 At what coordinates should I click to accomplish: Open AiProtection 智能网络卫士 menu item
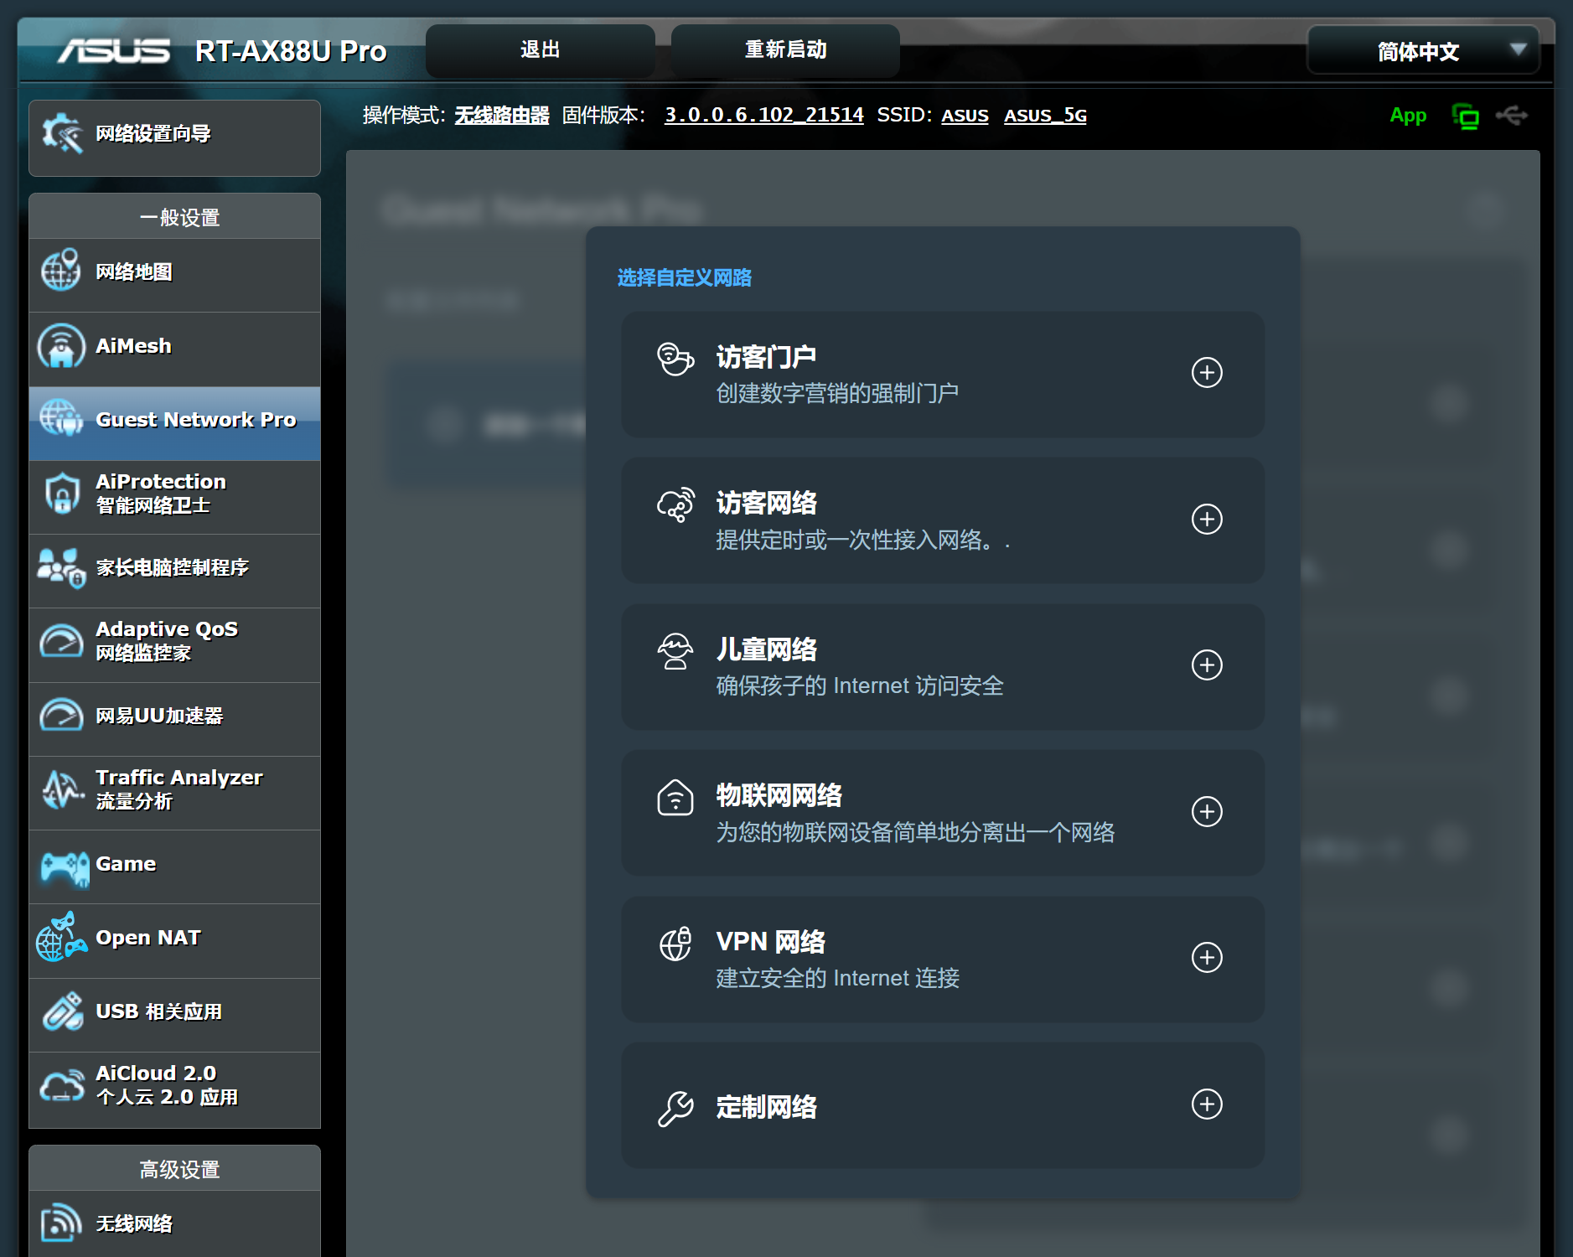pyautogui.click(x=174, y=497)
